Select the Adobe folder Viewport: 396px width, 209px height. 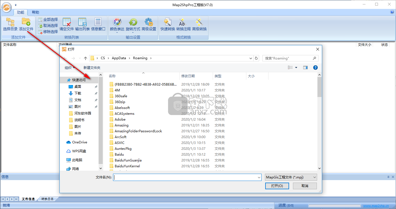120,119
